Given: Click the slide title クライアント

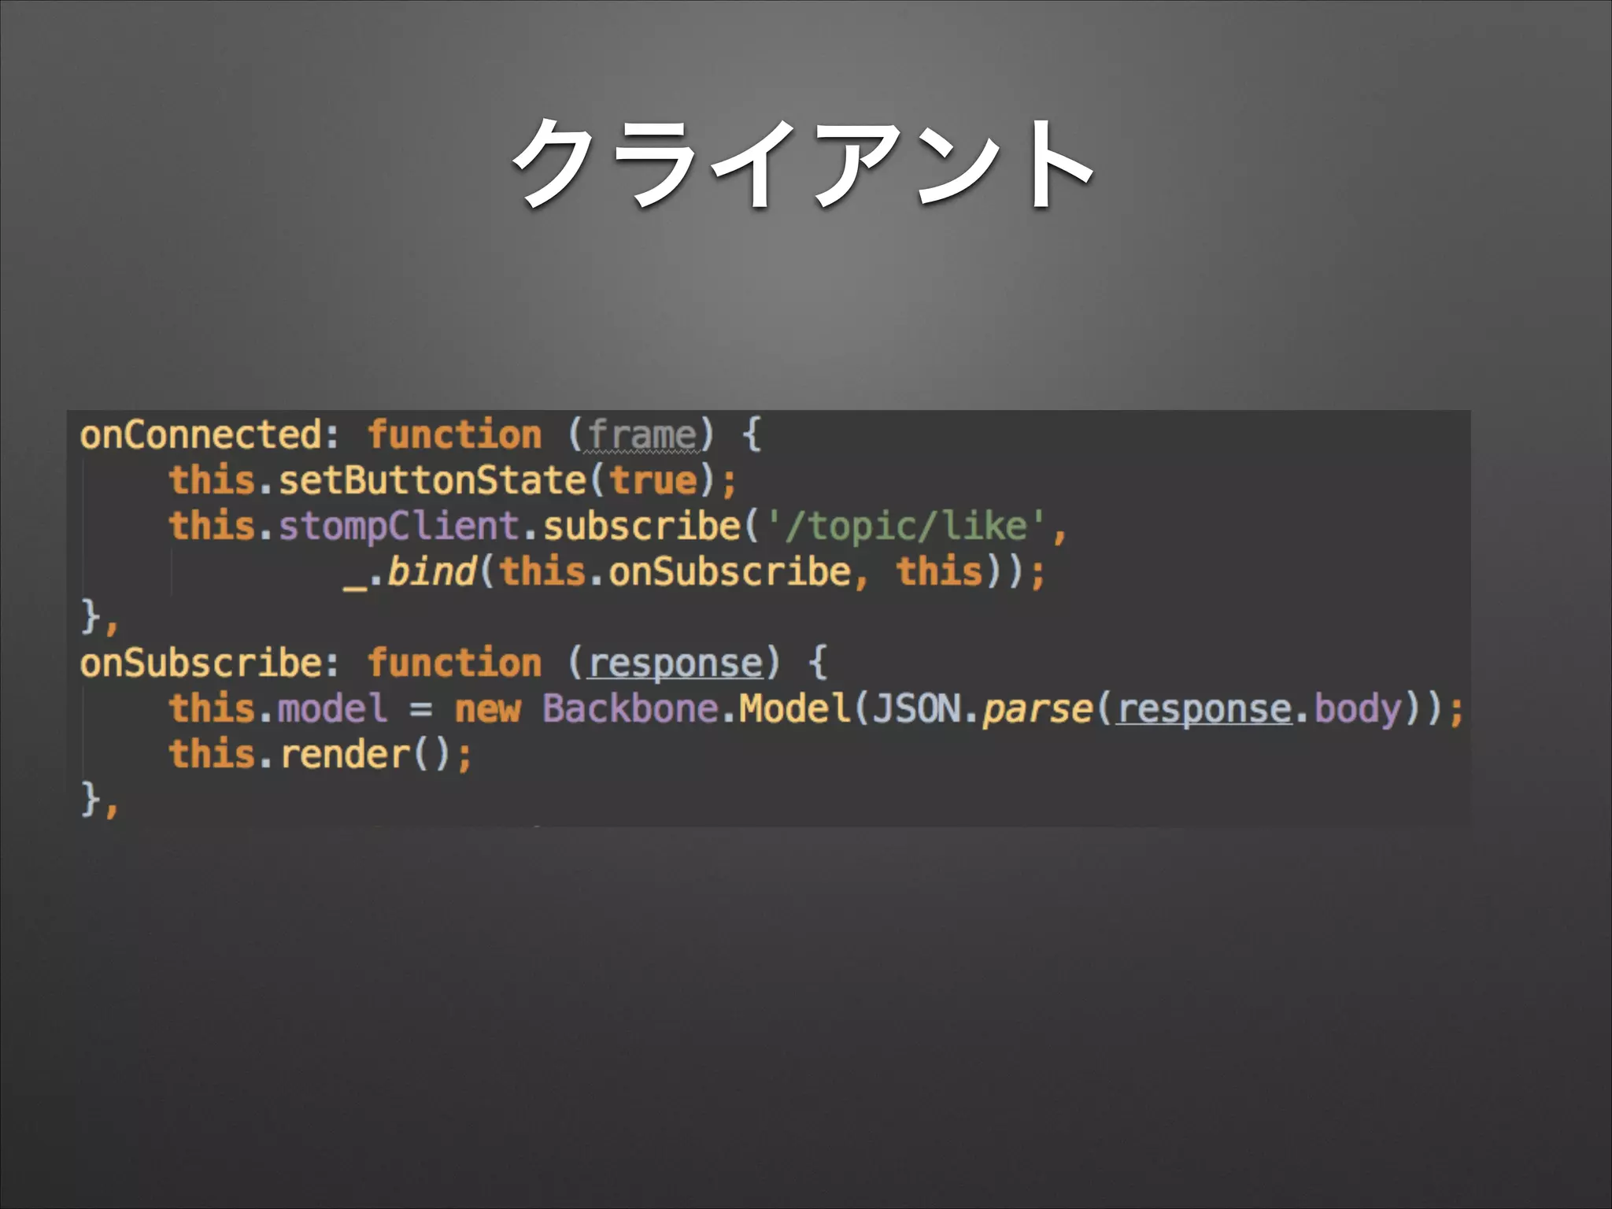Looking at the screenshot, I should [803, 164].
